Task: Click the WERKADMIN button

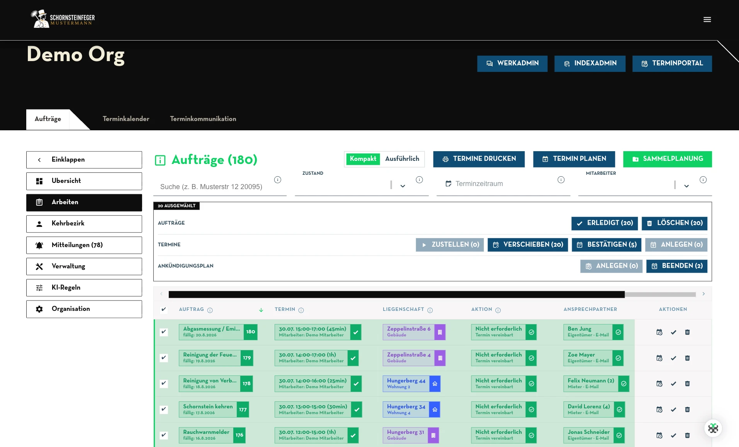Action: tap(512, 63)
